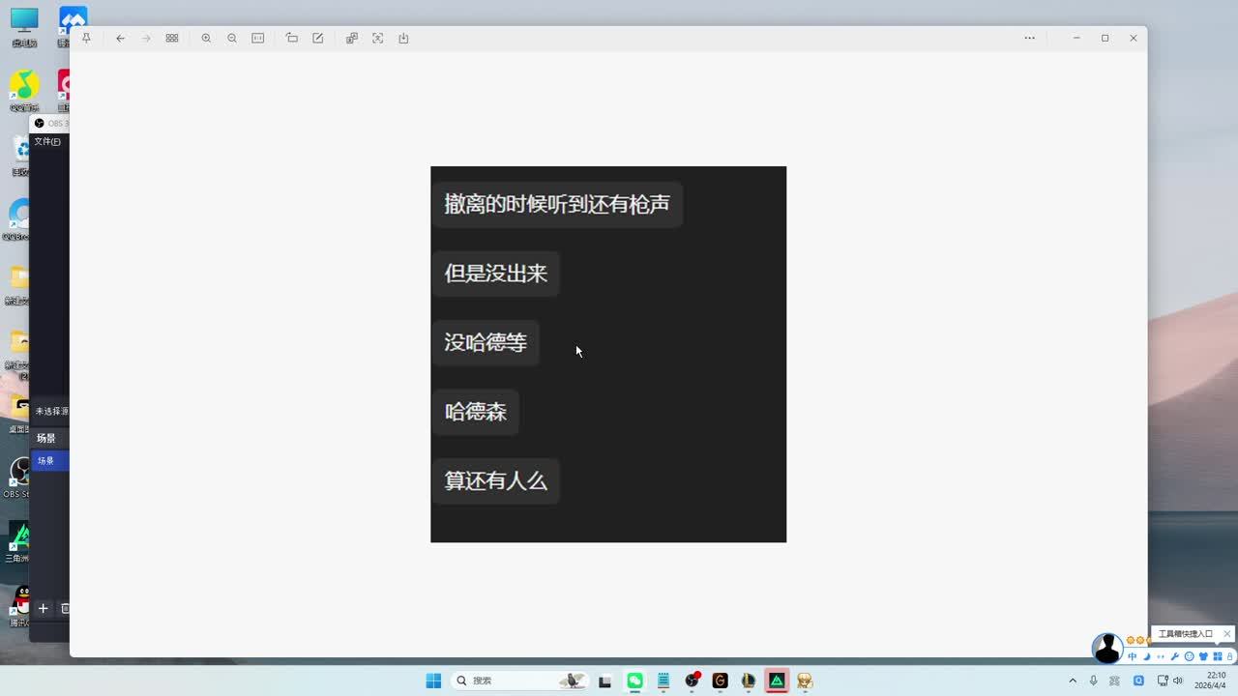Rotate the image

291,39
